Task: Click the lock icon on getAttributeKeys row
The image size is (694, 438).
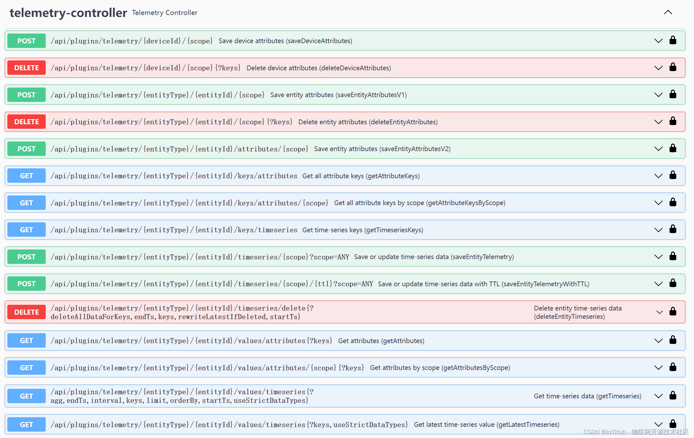Action: click(673, 175)
